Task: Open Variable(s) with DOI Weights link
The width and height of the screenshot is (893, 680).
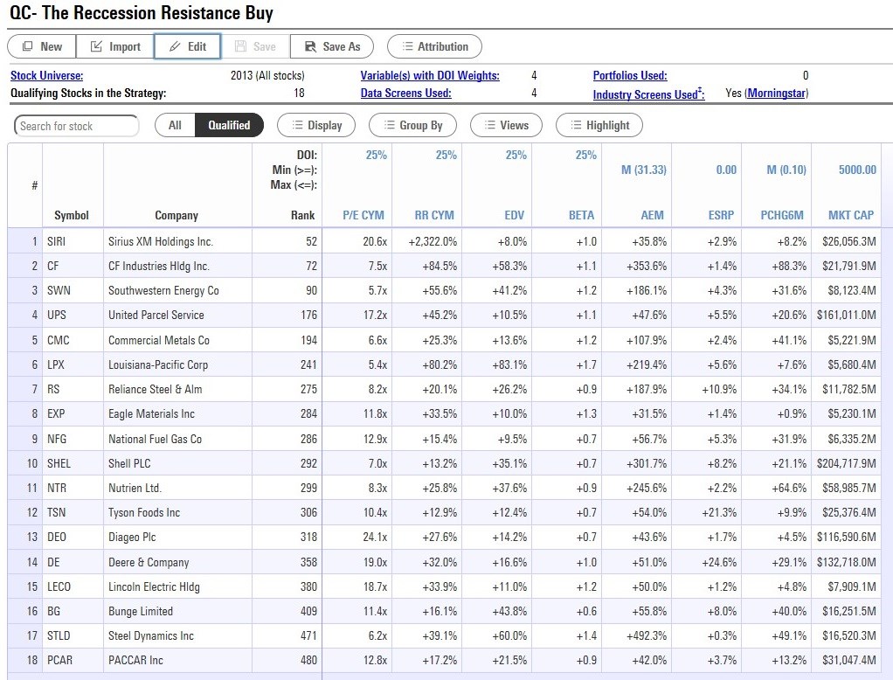Action: coord(430,76)
